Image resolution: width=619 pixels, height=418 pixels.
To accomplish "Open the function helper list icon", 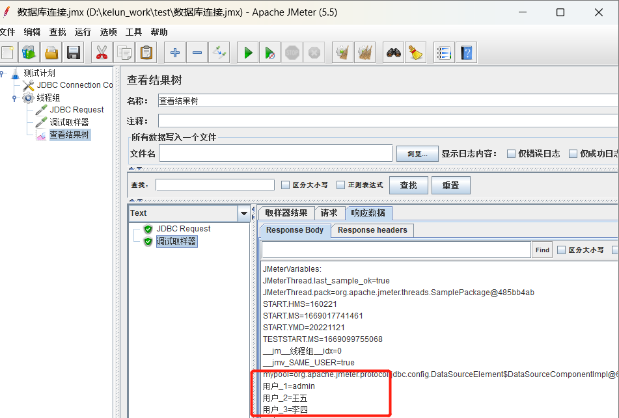I will coord(444,53).
